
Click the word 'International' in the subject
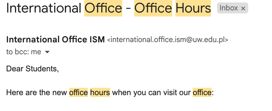pos(44,8)
